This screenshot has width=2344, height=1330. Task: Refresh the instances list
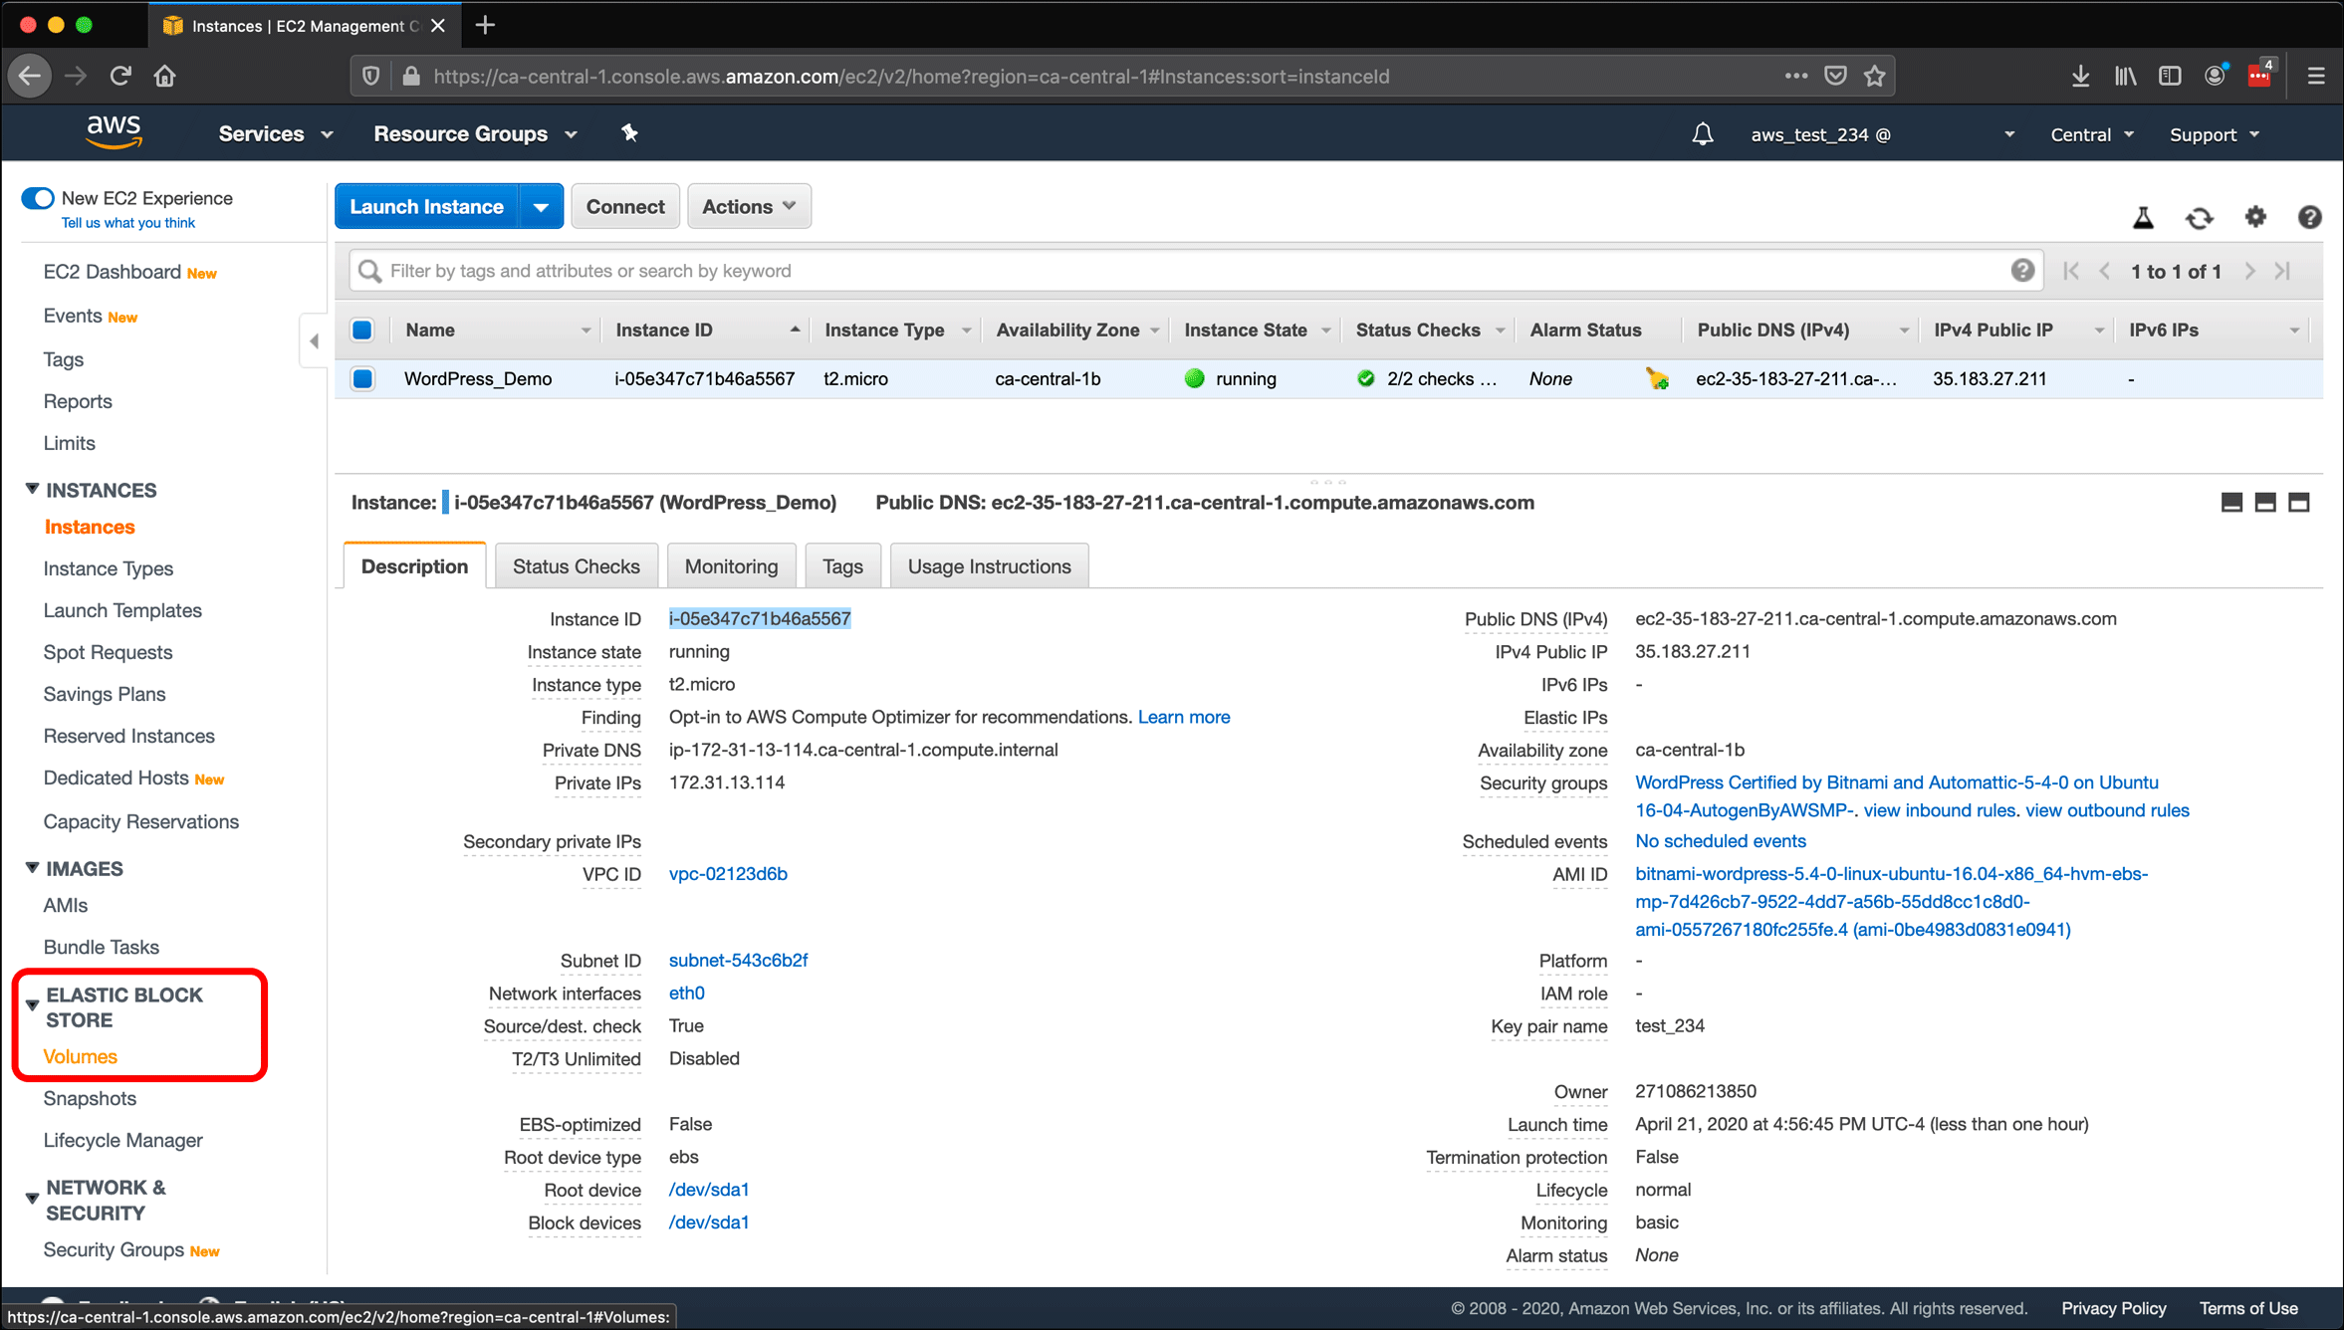2199,218
